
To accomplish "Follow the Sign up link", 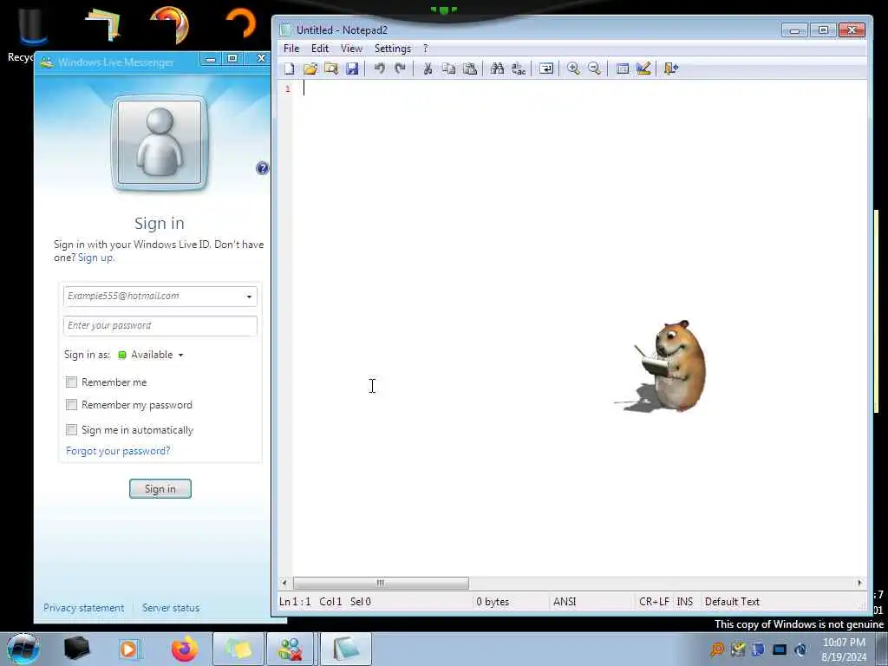I will click(95, 258).
